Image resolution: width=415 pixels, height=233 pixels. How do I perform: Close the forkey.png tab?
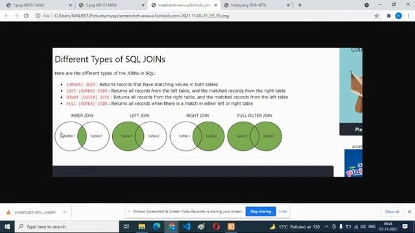coord(288,5)
